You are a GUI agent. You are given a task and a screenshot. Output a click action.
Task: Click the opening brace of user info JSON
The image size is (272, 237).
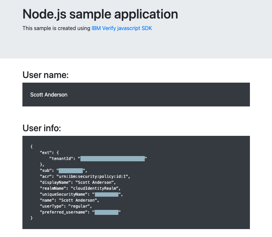[31, 146]
